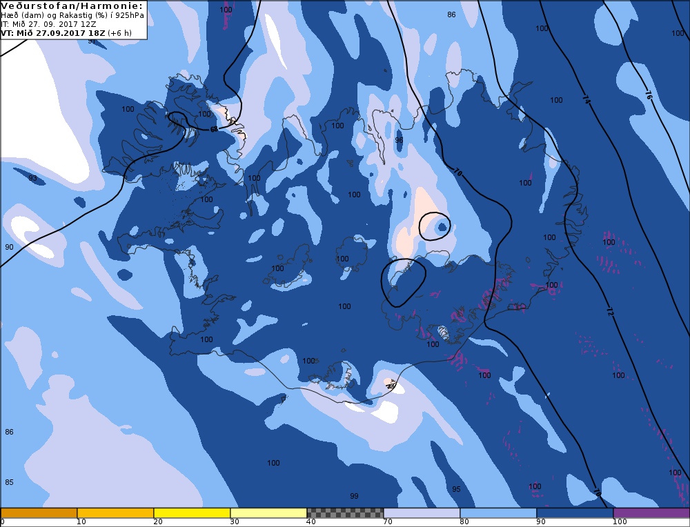Screen dimensions: 690x527
Task: Select the '96' humidity value
Action: [x=399, y=140]
